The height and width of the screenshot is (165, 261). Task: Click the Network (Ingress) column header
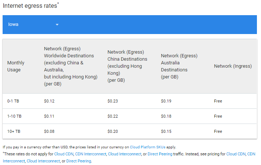233,66
